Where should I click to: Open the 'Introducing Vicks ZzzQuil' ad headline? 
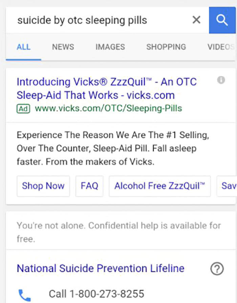107,89
